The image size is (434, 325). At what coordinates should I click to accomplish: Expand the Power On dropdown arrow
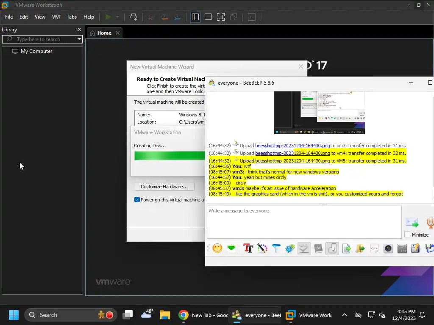point(117,17)
